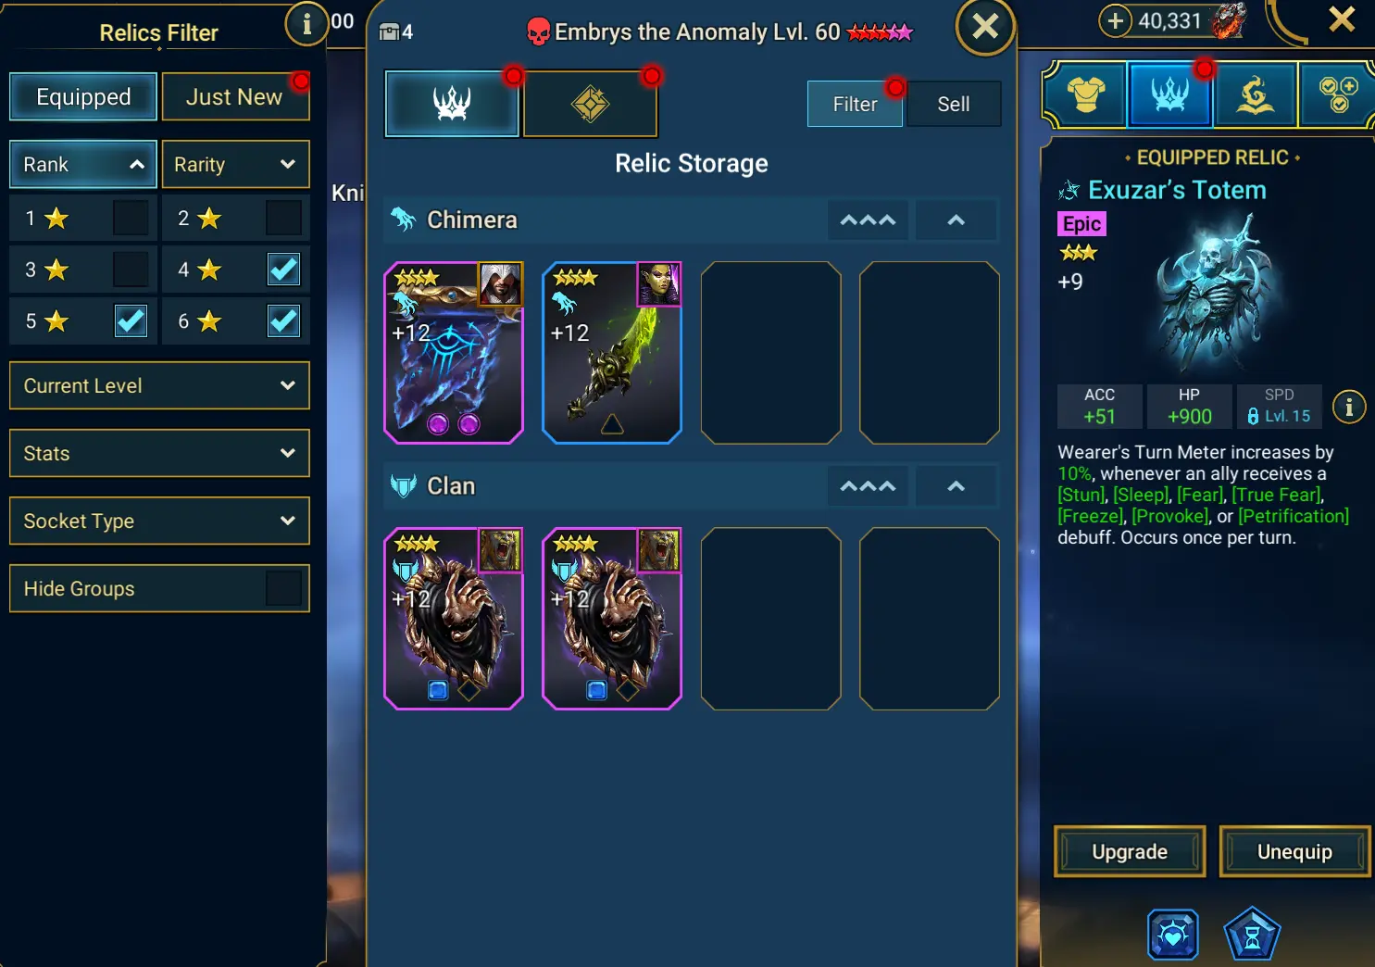Open the relics crown tab icon
Viewport: 1375px width, 967px height.
tap(1169, 94)
